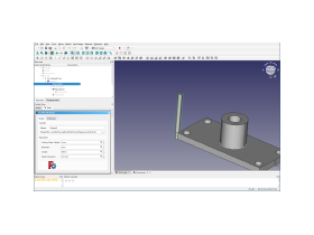Click the blue expression icon in the last parameter field
The height and width of the screenshot is (235, 314).
pos(101,156)
